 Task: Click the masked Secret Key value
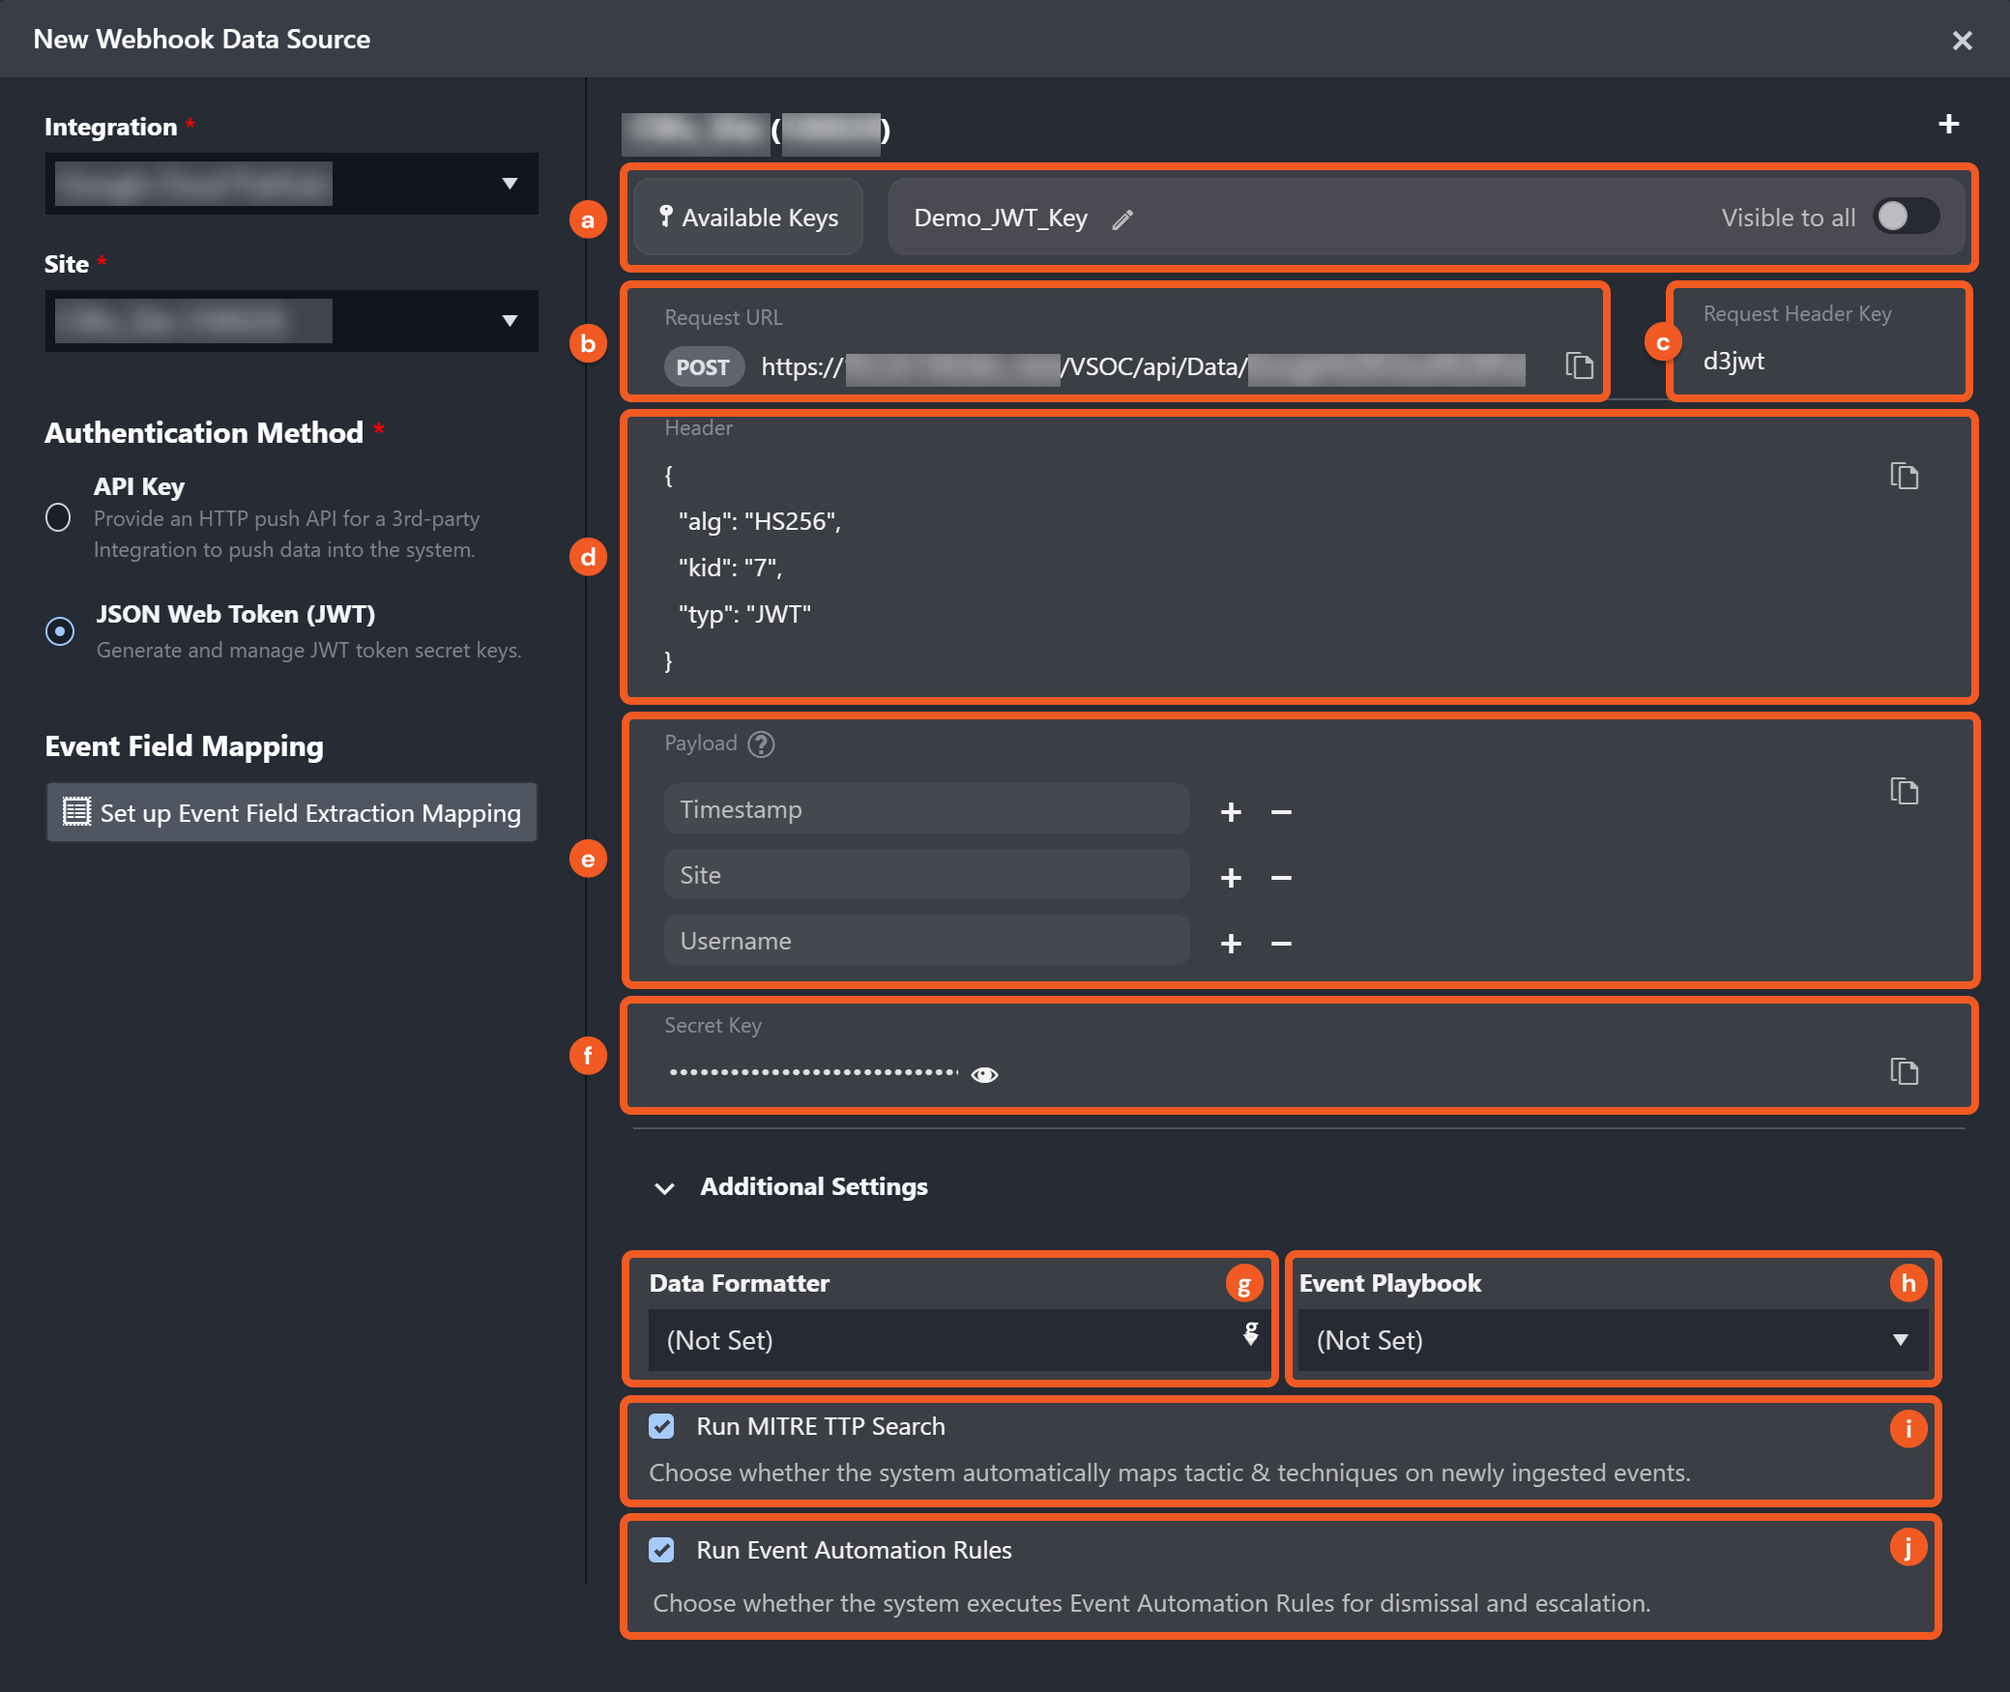click(x=813, y=1072)
